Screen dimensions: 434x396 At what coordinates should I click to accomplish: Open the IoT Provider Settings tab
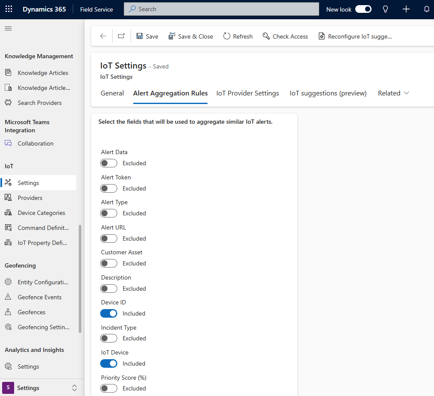click(x=247, y=93)
